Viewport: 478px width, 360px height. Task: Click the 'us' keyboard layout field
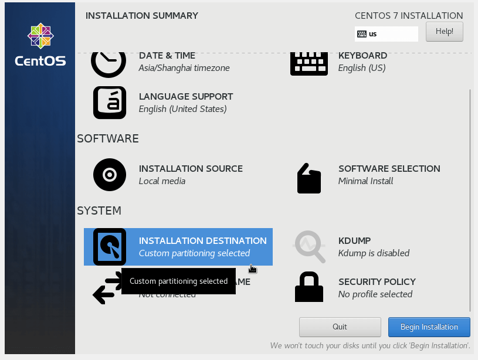coord(387,34)
